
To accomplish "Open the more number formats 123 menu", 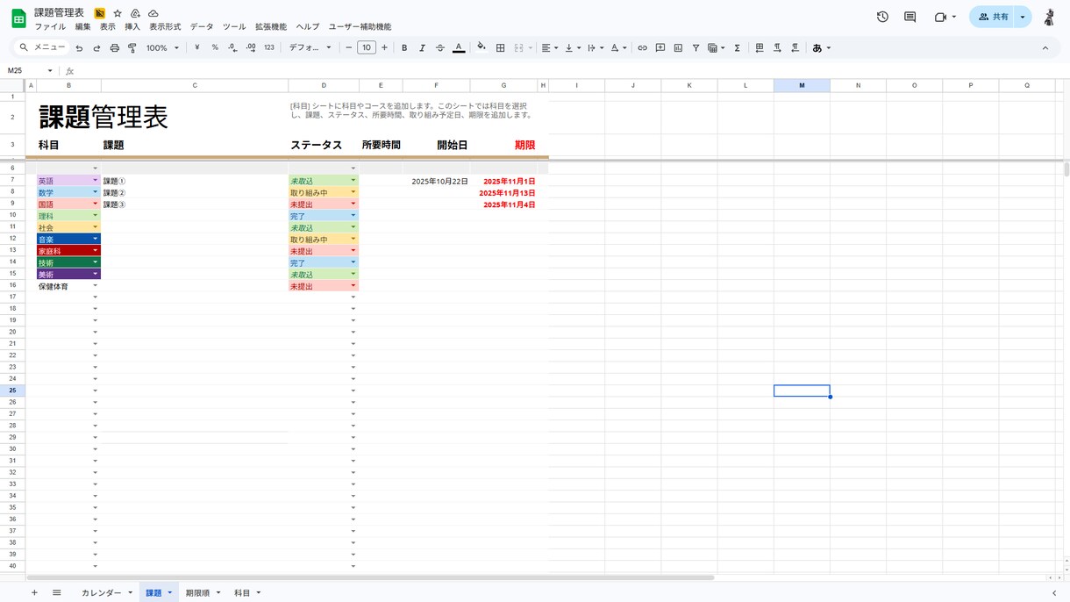I will (269, 48).
